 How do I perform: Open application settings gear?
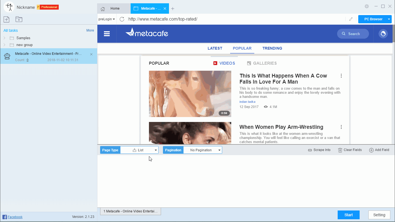(x=367, y=6)
